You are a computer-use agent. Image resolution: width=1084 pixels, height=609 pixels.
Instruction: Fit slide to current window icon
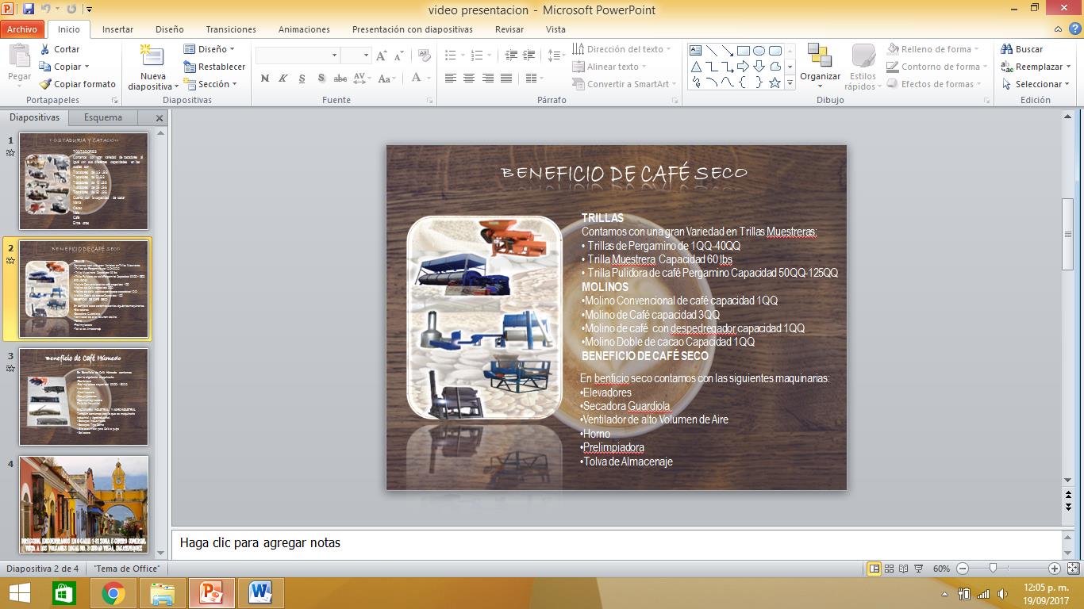pos(1073,569)
